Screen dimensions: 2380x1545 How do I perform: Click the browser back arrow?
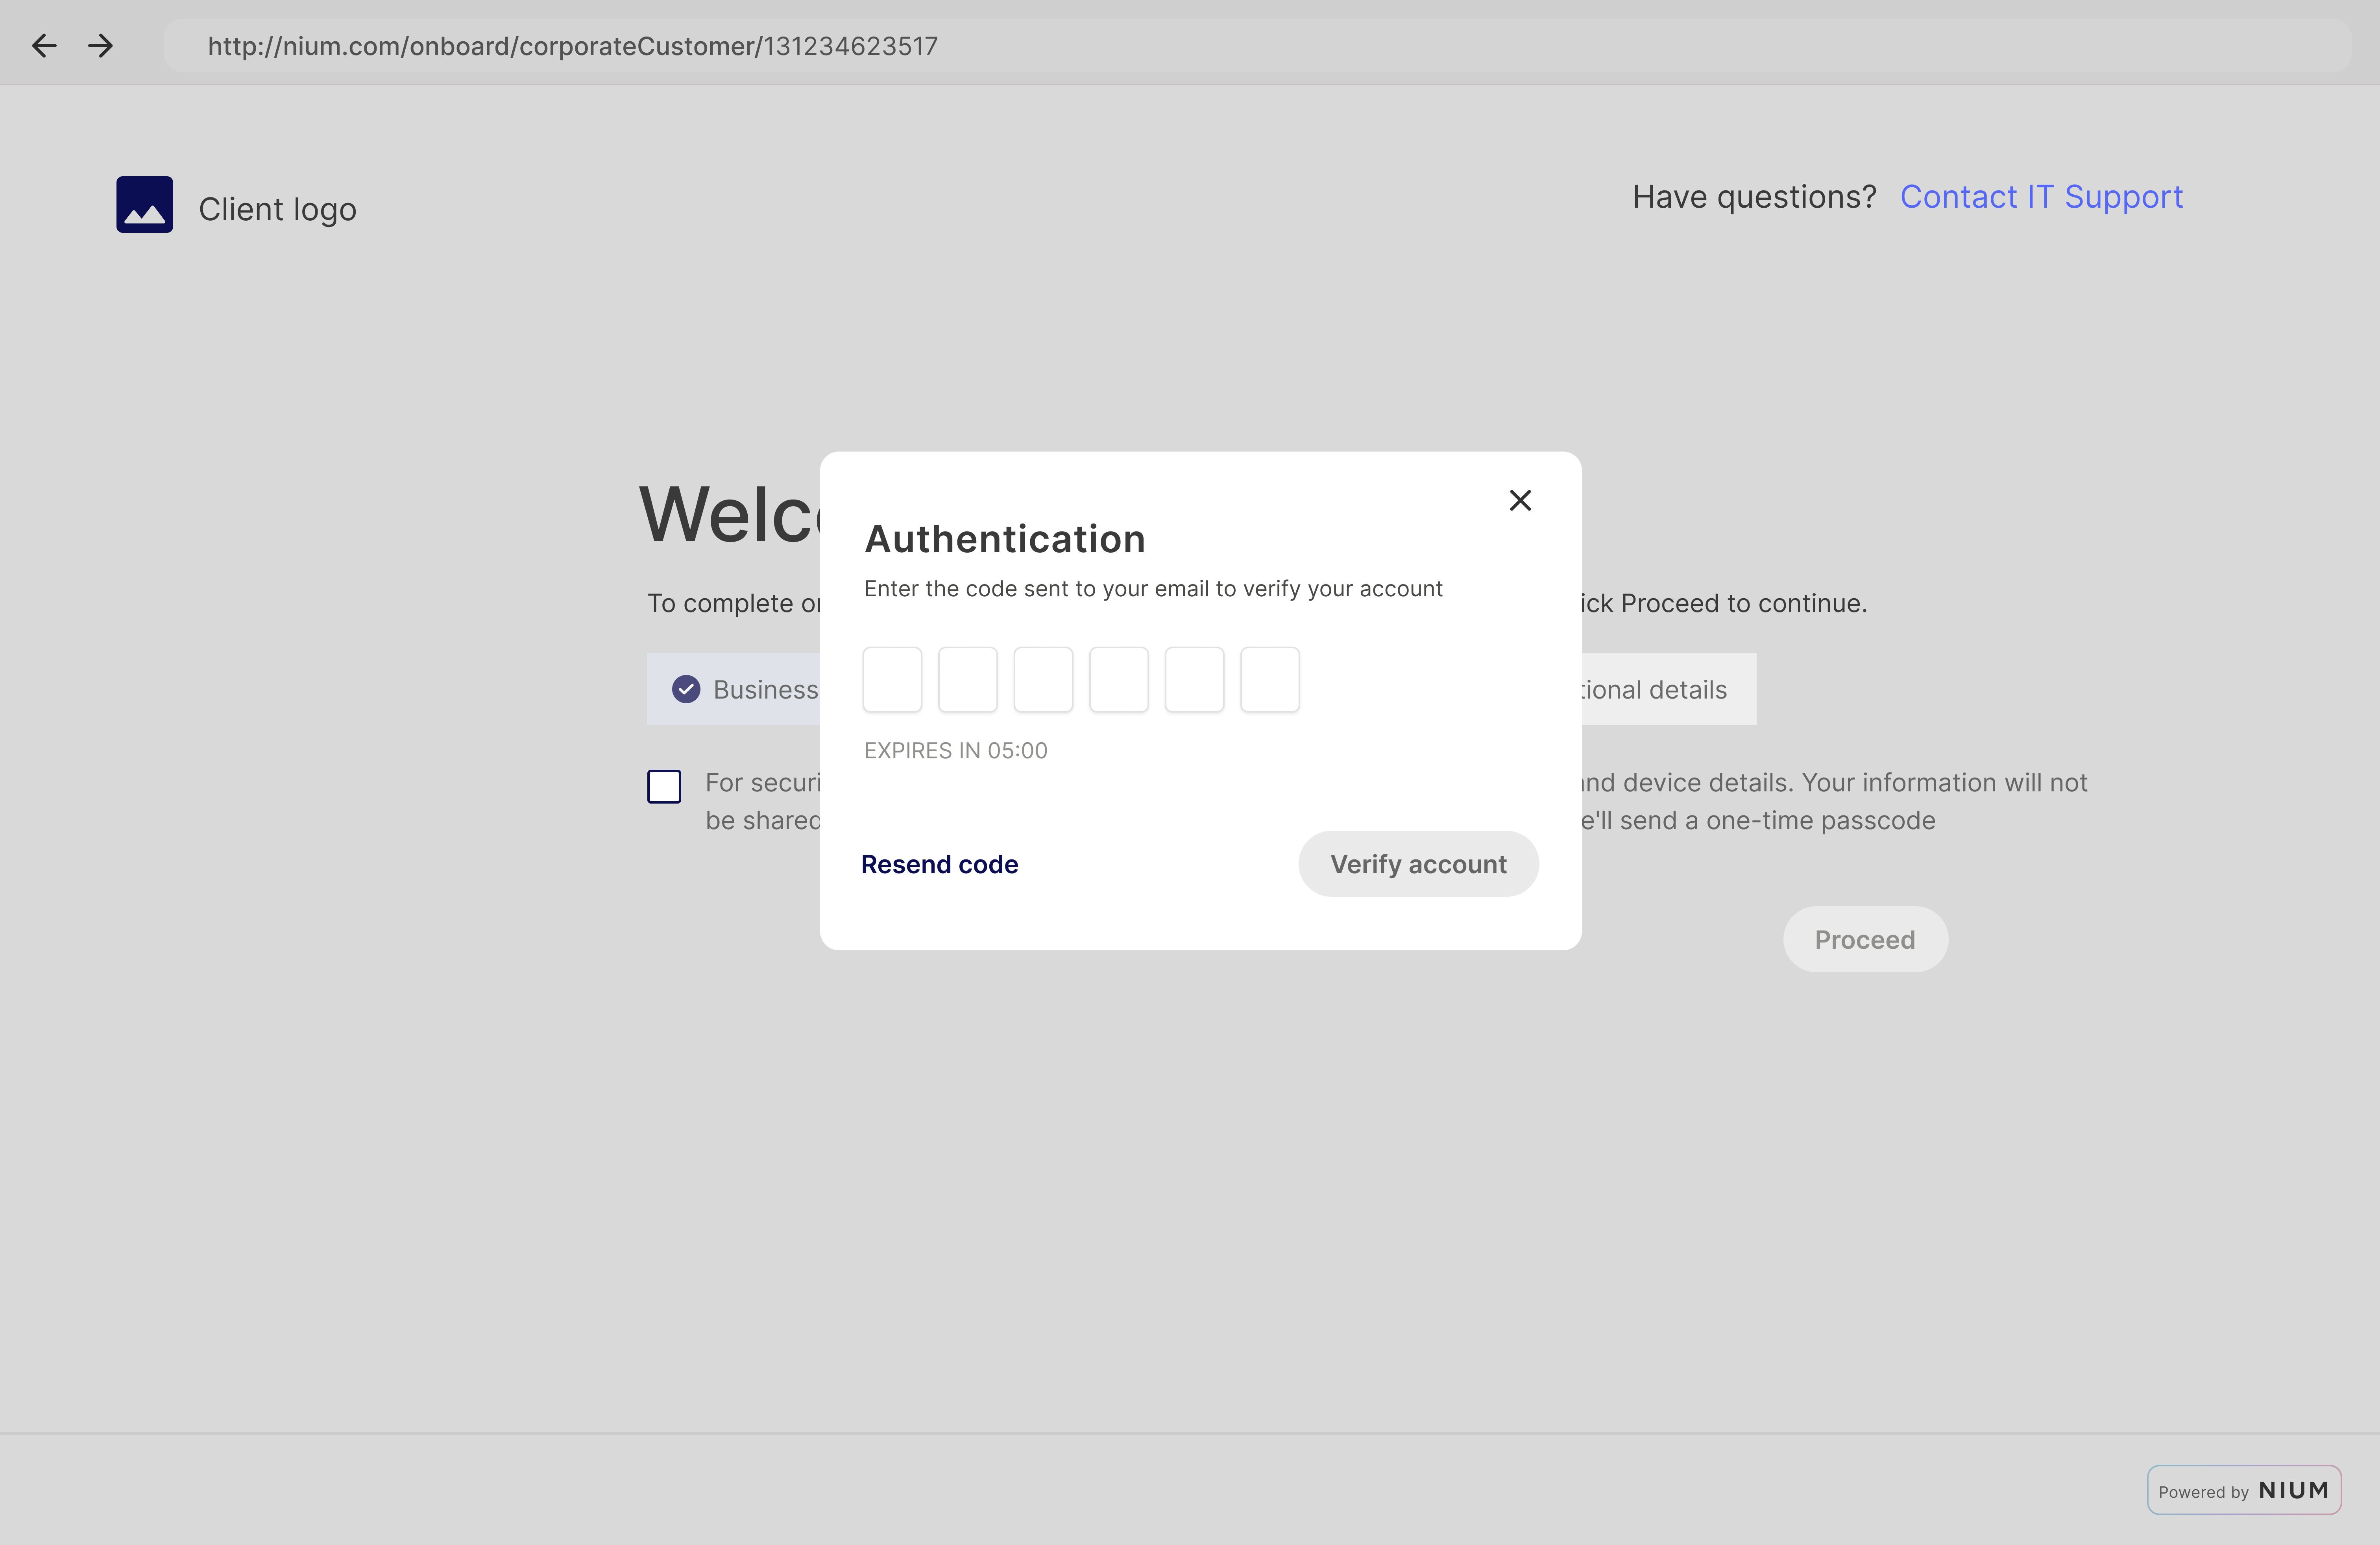click(44, 46)
